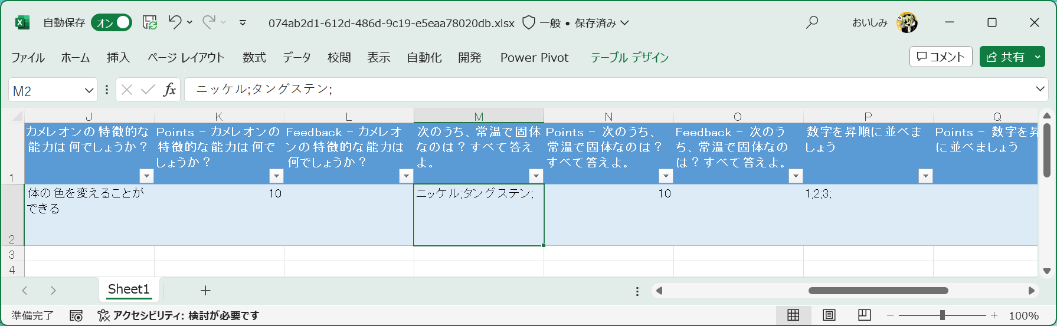This screenshot has width=1057, height=326.
Task: Click the Name Box showing M2
Action: pos(46,90)
